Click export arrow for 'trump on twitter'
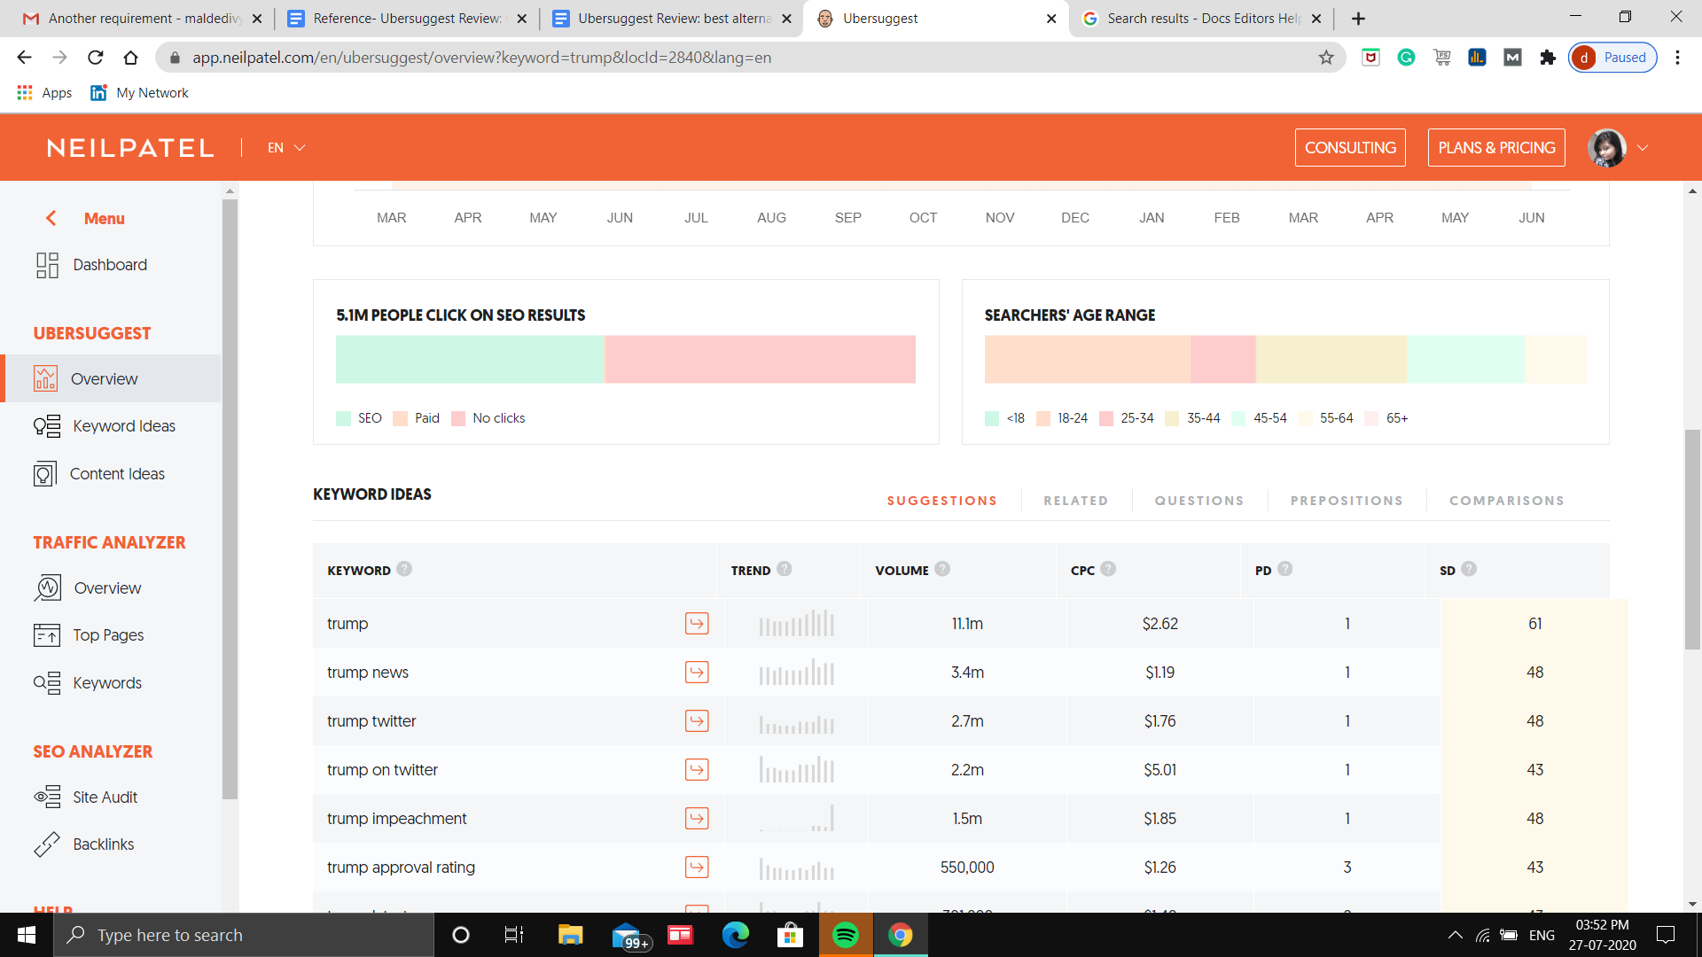The width and height of the screenshot is (1702, 957). tap(697, 770)
